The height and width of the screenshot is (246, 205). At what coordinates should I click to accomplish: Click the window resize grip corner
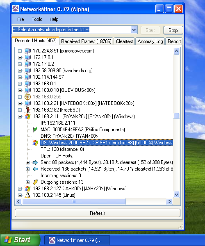click(181, 227)
